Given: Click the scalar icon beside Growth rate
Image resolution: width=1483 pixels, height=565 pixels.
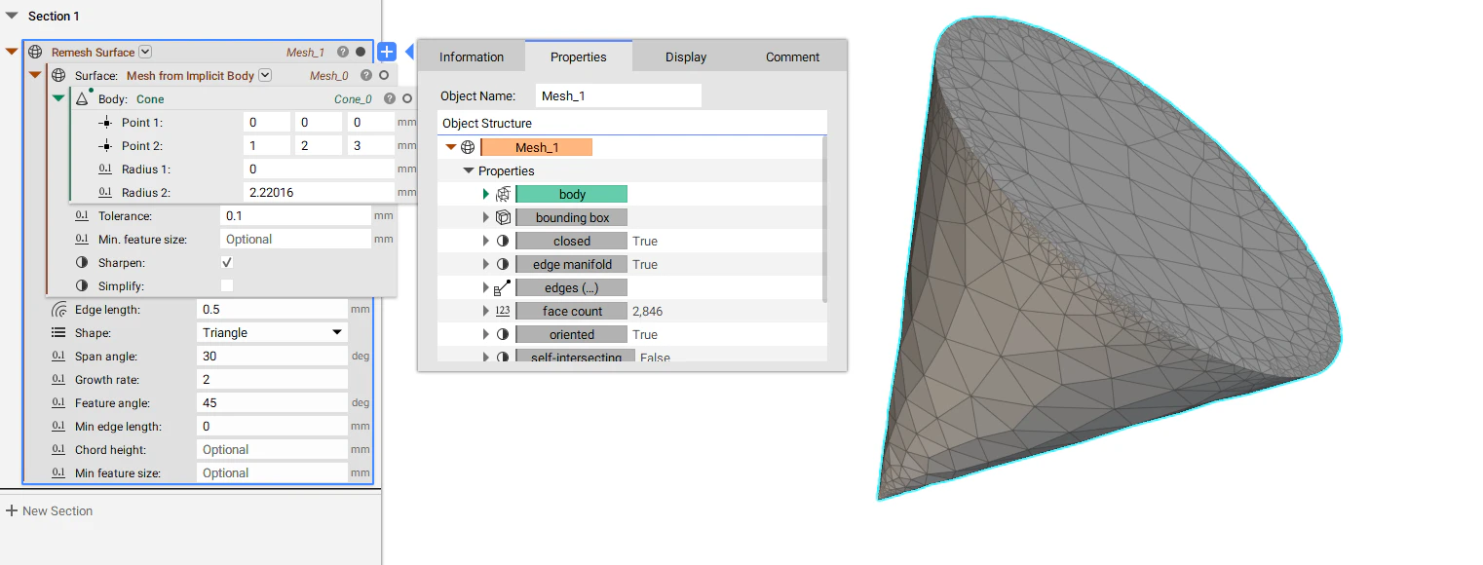Looking at the screenshot, I should click(58, 379).
